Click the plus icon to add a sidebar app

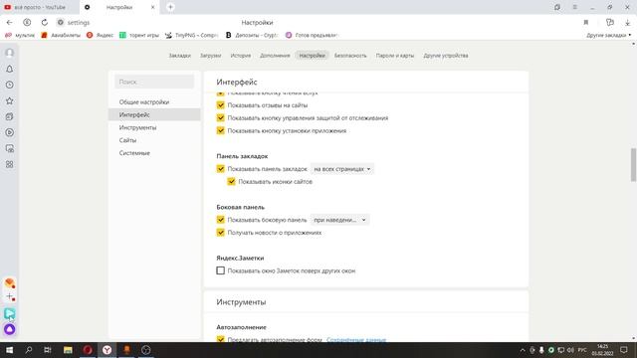coord(11,297)
